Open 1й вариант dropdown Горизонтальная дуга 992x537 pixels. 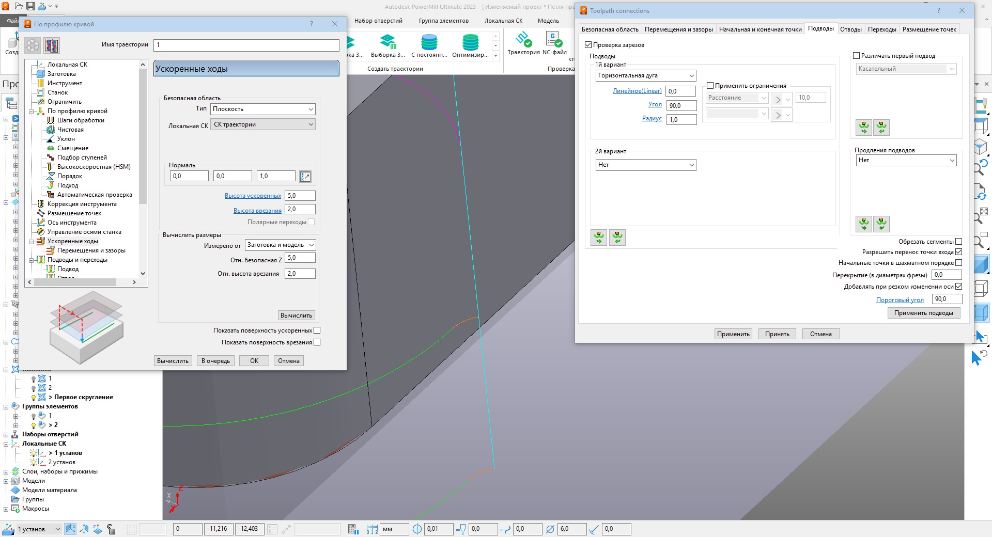646,75
